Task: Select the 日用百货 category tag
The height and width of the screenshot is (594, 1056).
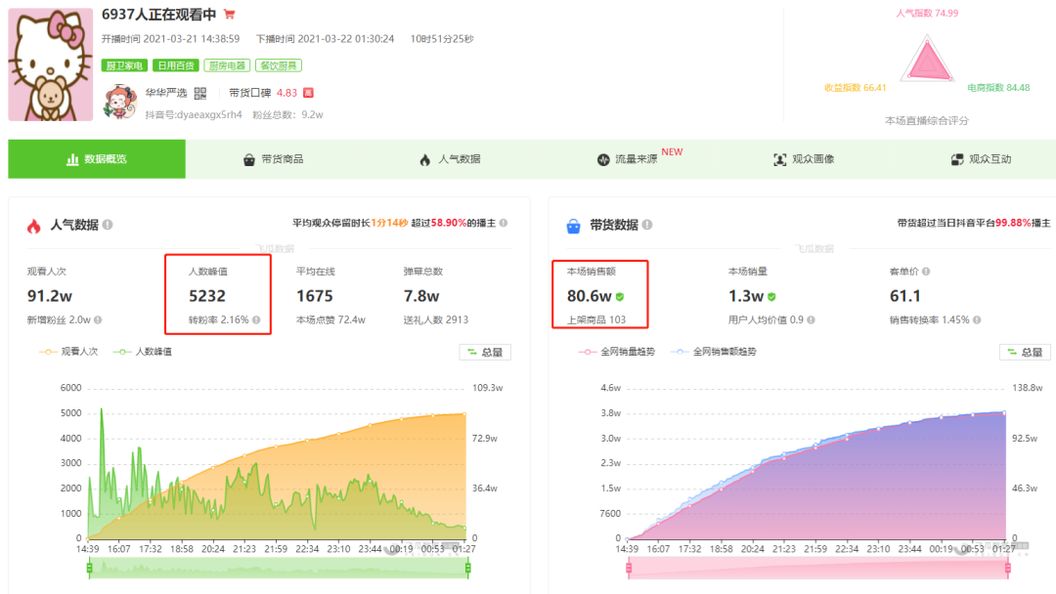Action: coord(175,65)
